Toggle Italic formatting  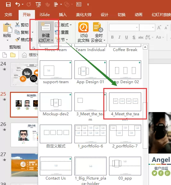pos(119,37)
